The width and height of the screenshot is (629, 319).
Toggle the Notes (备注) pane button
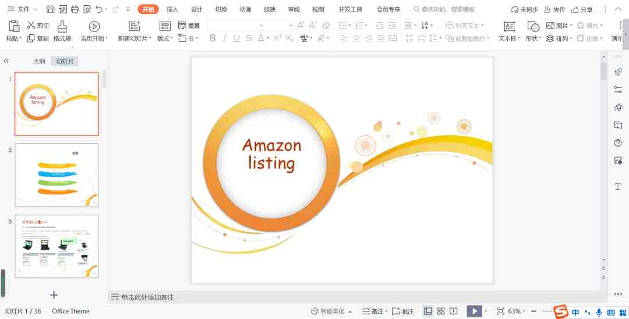tap(374, 311)
